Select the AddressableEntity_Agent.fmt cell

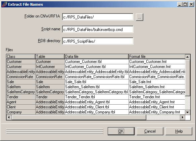point(157,102)
